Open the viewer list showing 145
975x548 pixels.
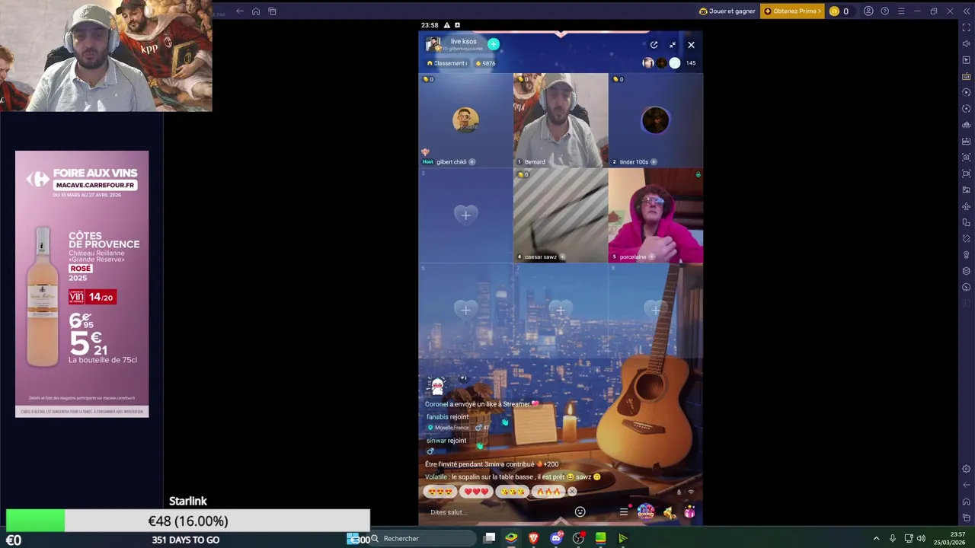(690, 63)
